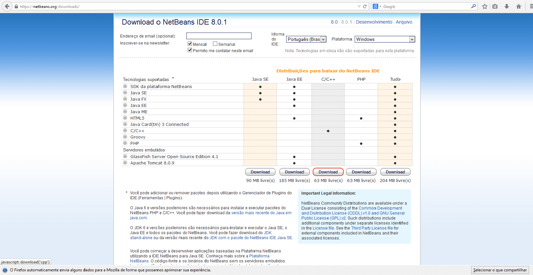Download the PHP bundle

tap(361, 172)
